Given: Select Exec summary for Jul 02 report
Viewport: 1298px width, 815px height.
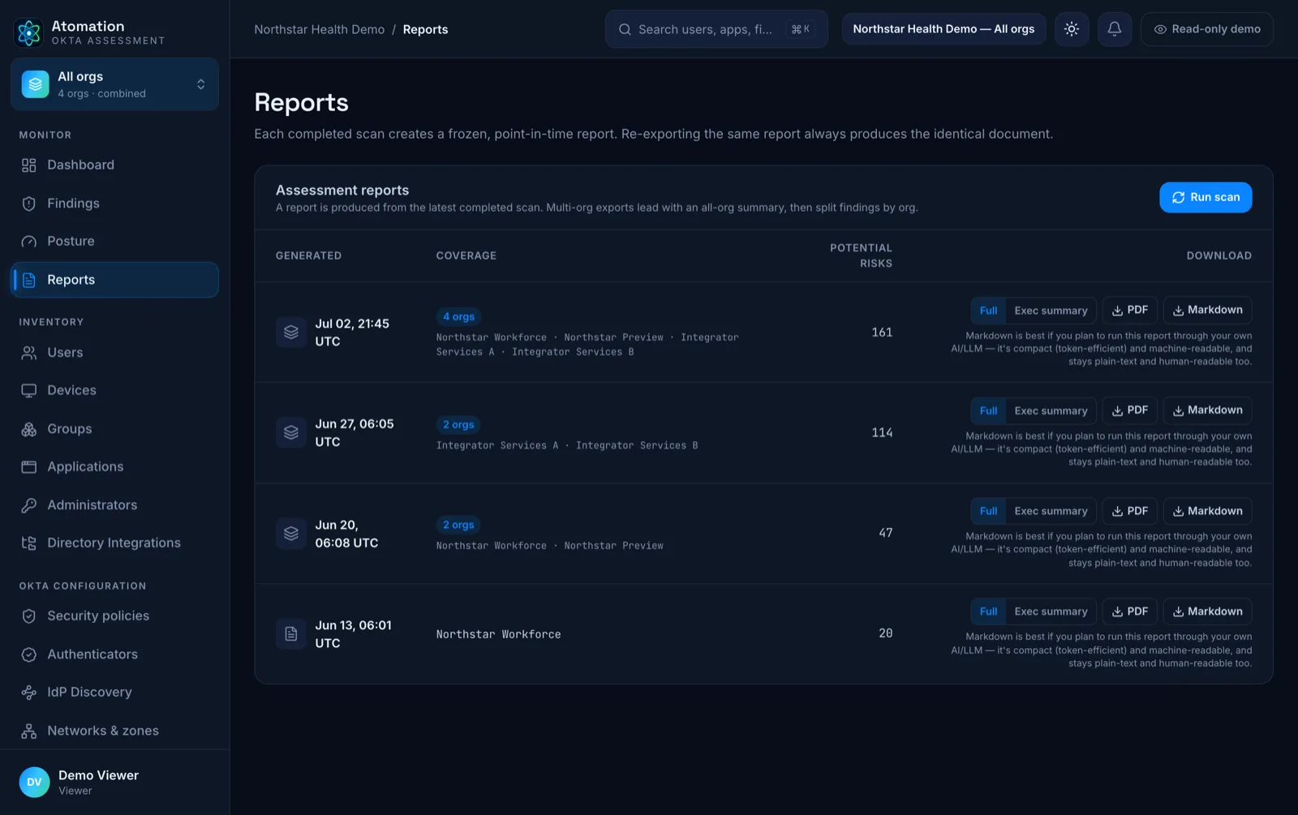Looking at the screenshot, I should coord(1051,311).
